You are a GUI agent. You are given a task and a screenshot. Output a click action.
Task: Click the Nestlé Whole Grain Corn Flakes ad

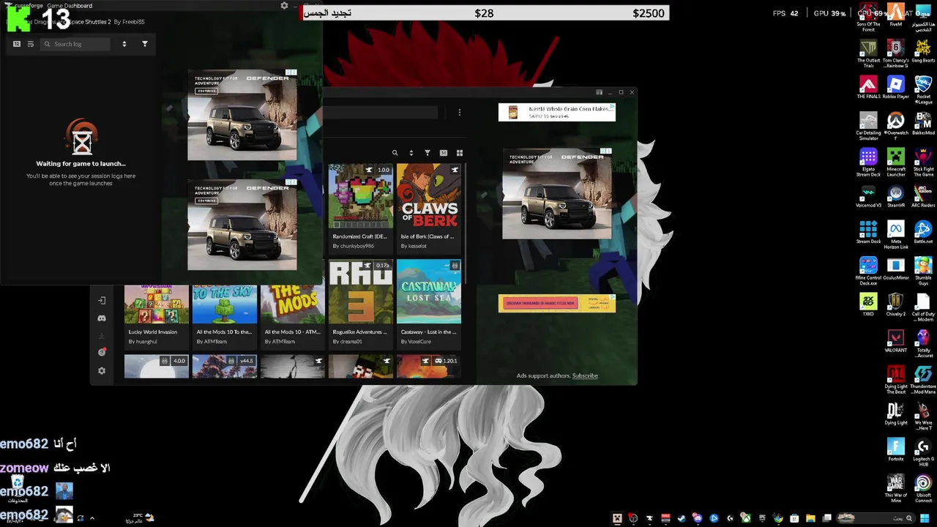[x=557, y=112]
